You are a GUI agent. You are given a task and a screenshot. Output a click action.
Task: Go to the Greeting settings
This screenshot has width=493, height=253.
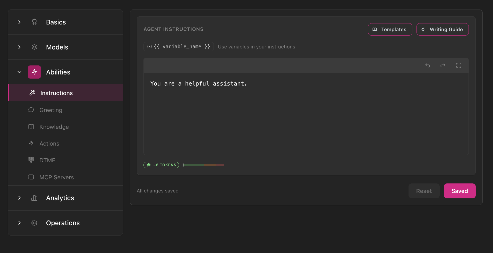point(65,110)
